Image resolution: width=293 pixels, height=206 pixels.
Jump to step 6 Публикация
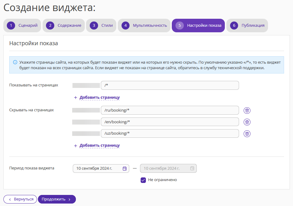point(247,26)
